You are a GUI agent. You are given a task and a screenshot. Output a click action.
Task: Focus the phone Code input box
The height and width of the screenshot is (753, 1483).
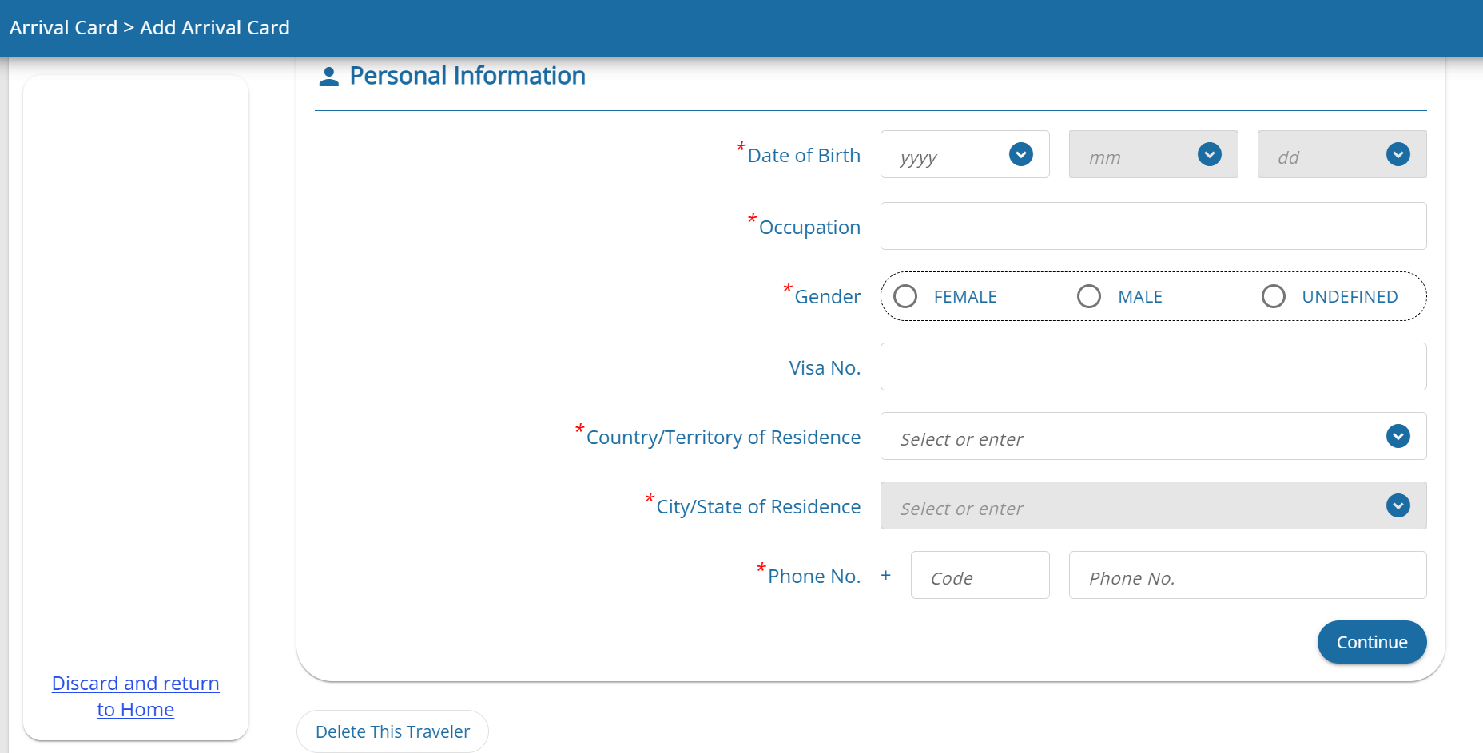pyautogui.click(x=980, y=575)
